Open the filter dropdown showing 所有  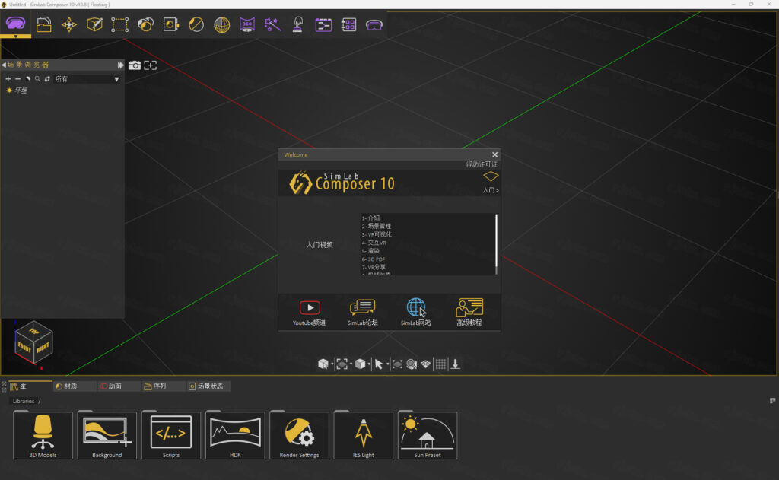(x=87, y=79)
